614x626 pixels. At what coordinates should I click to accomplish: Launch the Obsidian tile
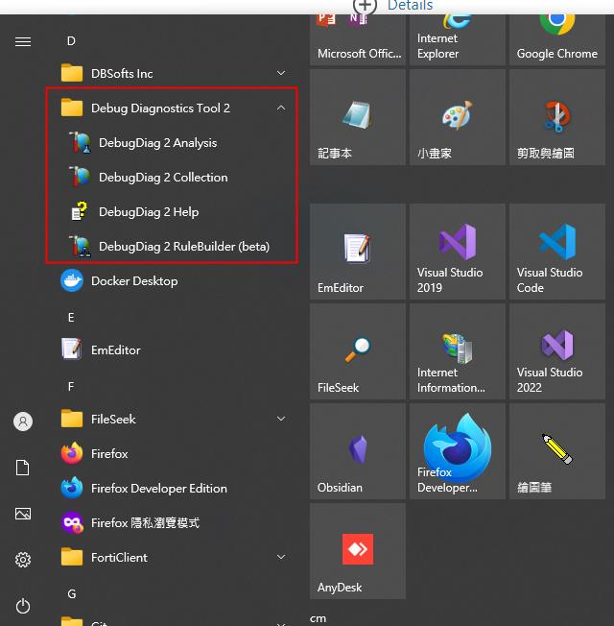coord(358,451)
